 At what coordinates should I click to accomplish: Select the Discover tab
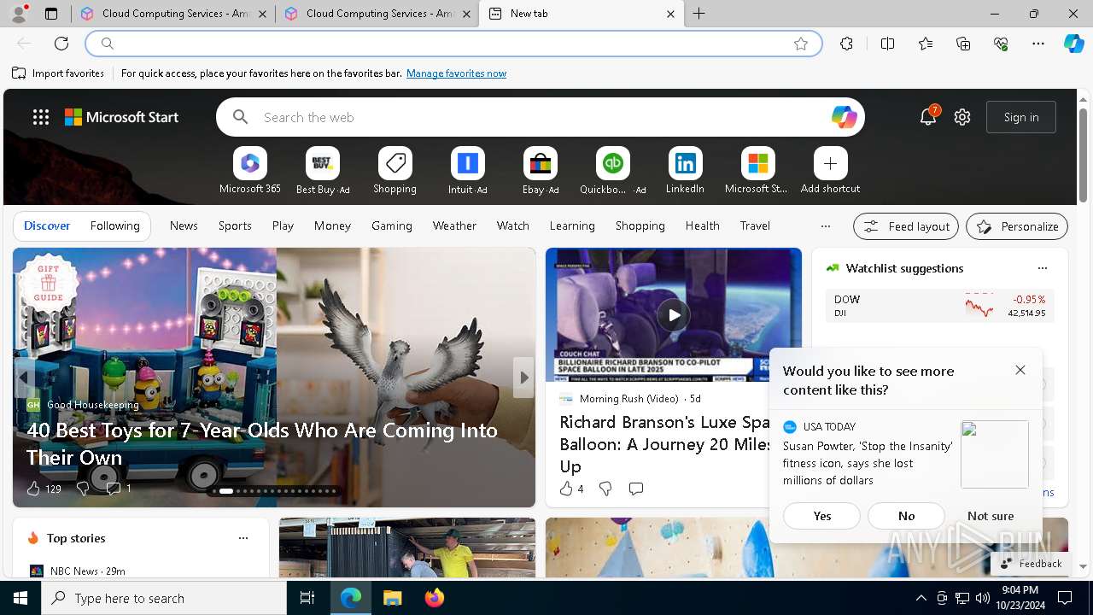tap(47, 225)
